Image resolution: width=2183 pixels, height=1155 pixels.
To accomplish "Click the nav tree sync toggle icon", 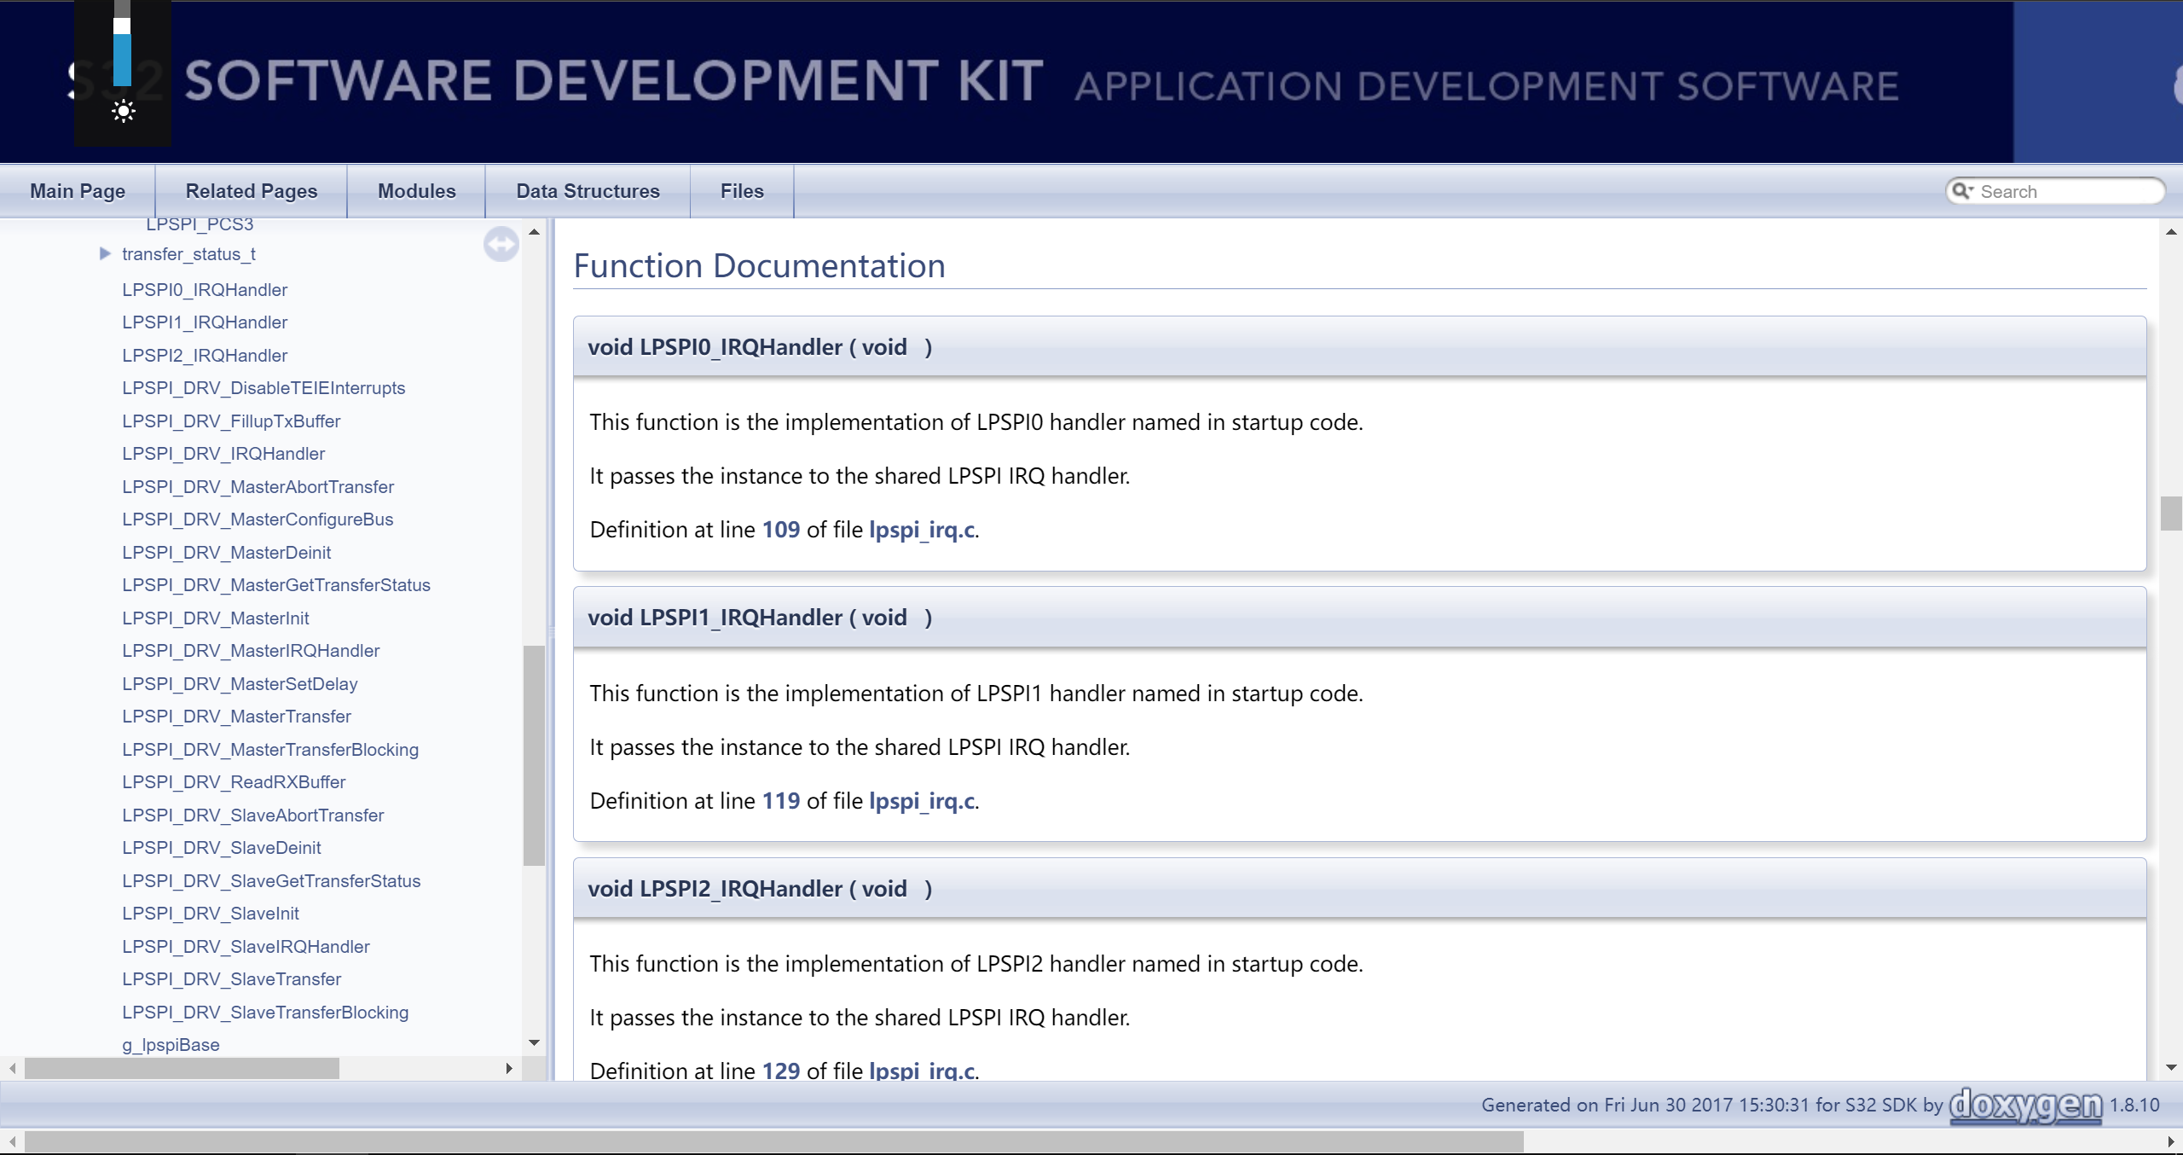I will (x=501, y=244).
